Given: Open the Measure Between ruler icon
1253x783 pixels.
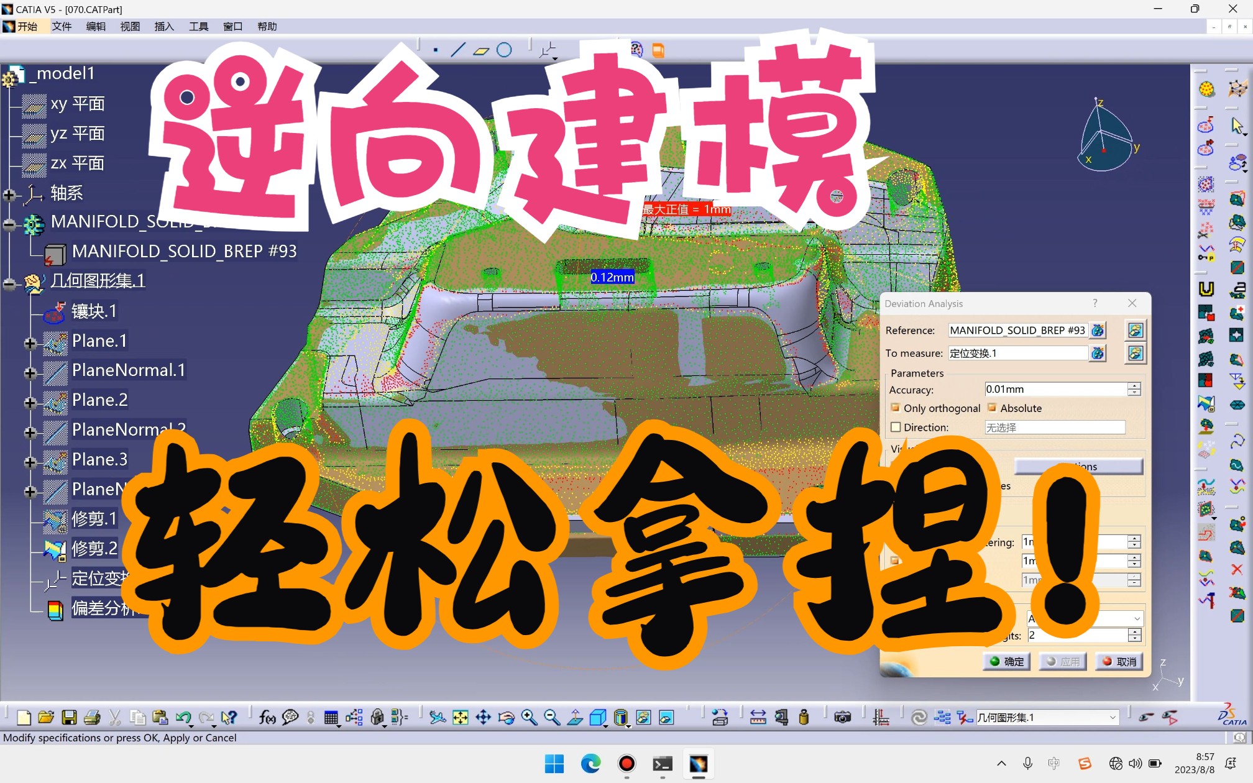Looking at the screenshot, I should click(x=758, y=718).
